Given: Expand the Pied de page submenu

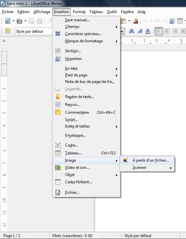Looking at the screenshot, I should (x=87, y=75).
